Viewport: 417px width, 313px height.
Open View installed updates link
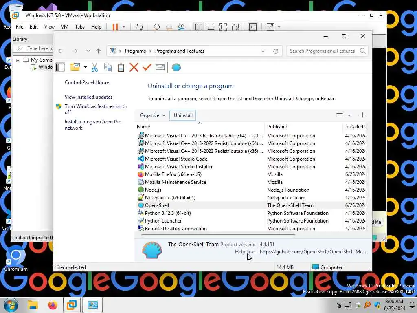tap(88, 97)
